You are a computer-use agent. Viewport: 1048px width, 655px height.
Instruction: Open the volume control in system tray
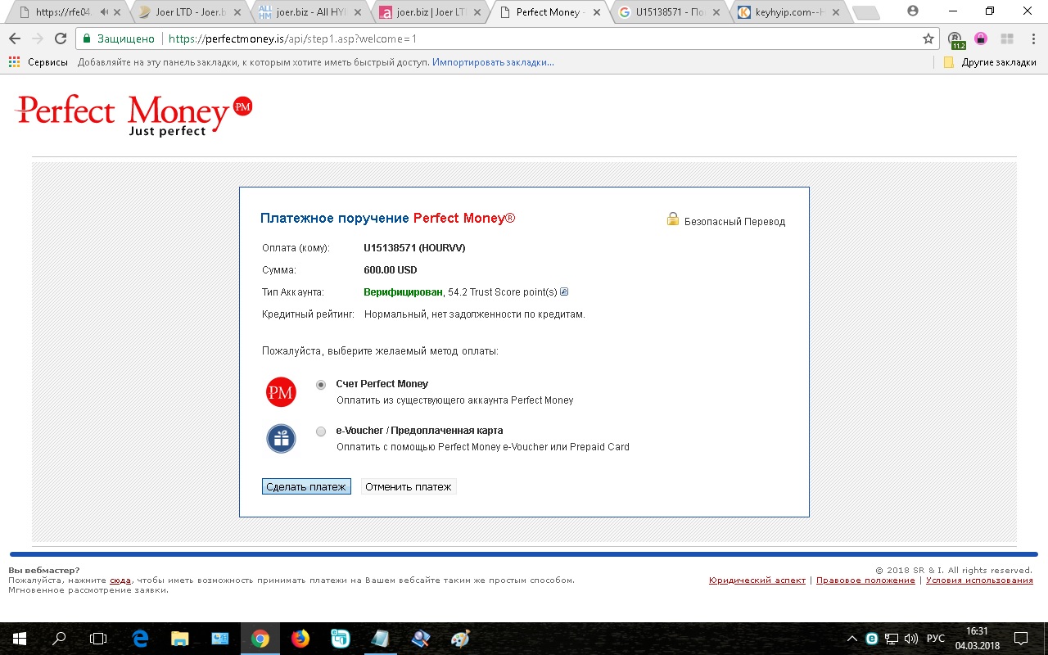click(x=911, y=639)
